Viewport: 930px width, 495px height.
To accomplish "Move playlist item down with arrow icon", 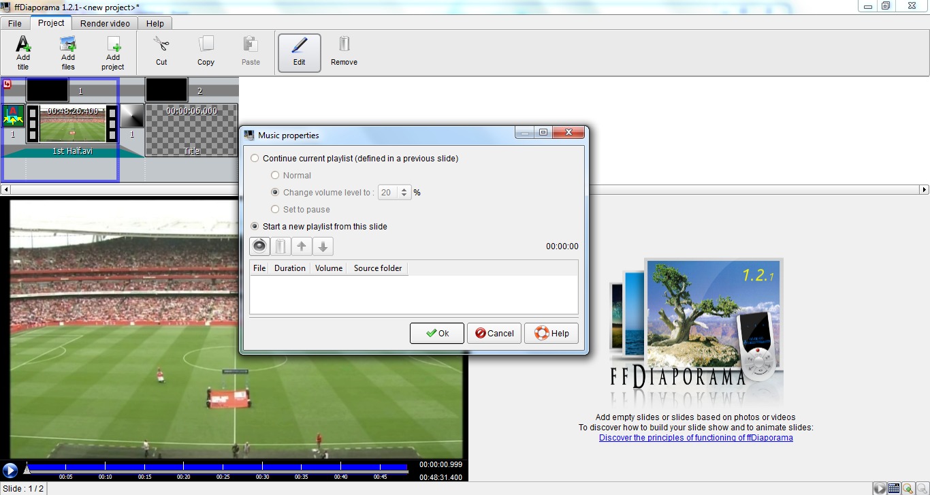I will [x=323, y=246].
